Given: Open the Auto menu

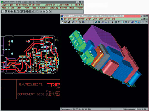Looking at the screenshot, I should [x=34, y=8].
